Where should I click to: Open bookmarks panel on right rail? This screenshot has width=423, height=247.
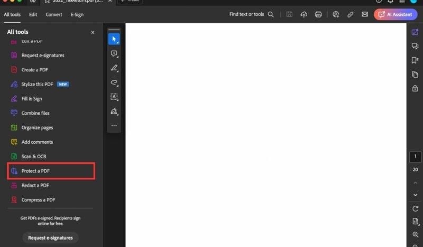pyautogui.click(x=415, y=60)
